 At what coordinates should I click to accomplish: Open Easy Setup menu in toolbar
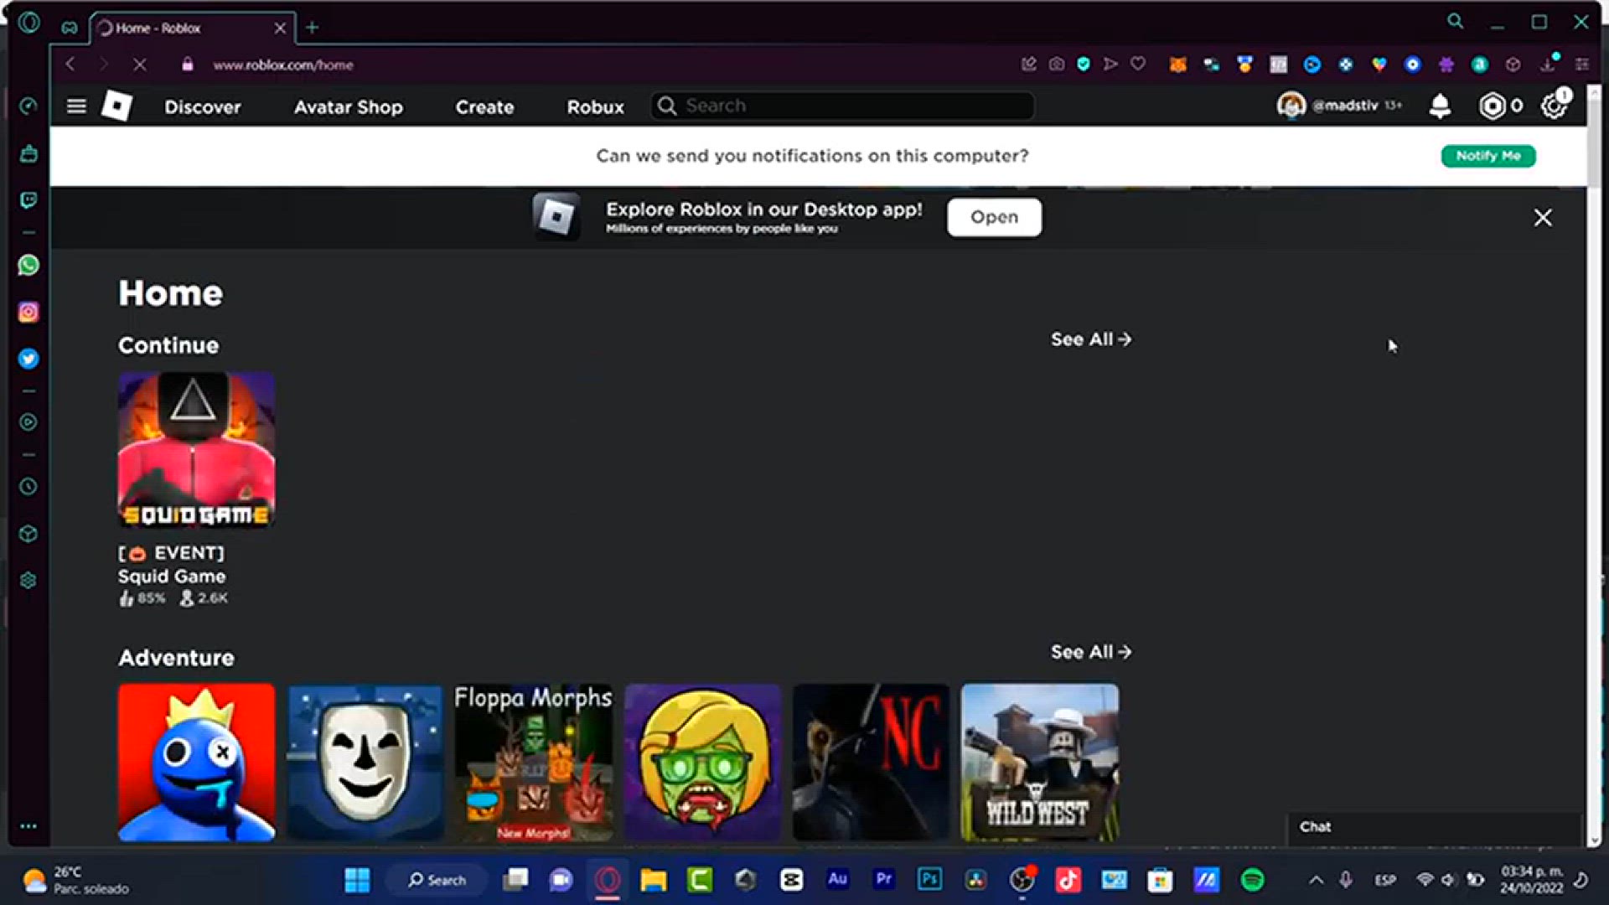tap(1582, 65)
